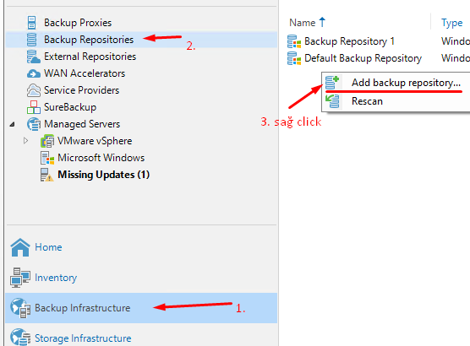Click the Backup Repositories database icon

[x=31, y=40]
